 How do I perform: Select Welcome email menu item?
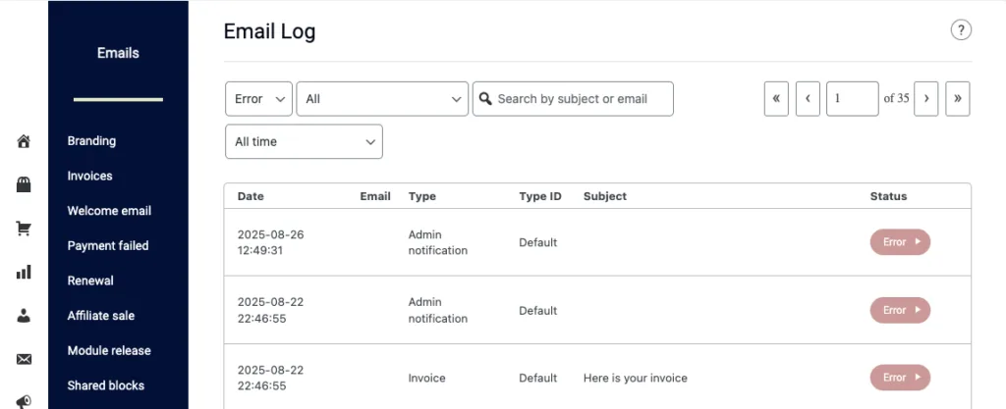[x=109, y=211]
